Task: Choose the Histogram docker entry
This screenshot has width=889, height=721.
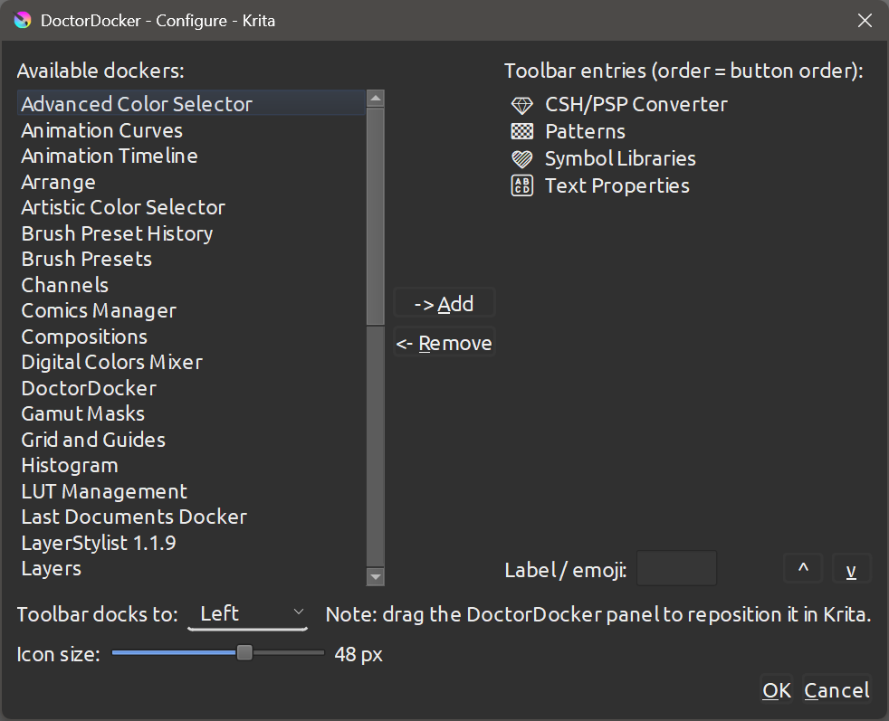Action: click(70, 466)
